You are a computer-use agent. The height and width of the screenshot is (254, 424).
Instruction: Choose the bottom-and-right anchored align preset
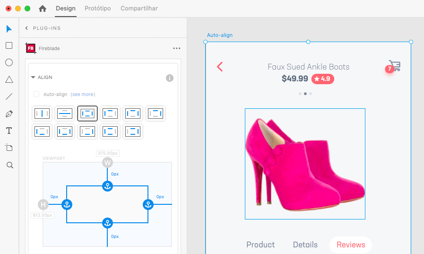(87, 131)
